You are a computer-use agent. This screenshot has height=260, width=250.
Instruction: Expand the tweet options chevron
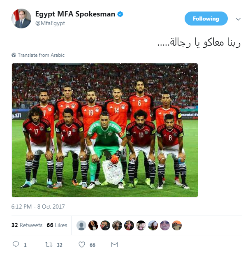tap(238, 19)
